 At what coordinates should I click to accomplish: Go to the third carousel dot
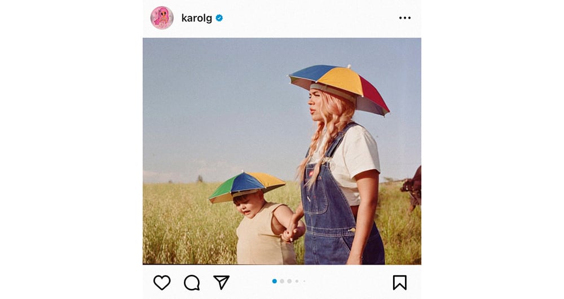coord(289,281)
